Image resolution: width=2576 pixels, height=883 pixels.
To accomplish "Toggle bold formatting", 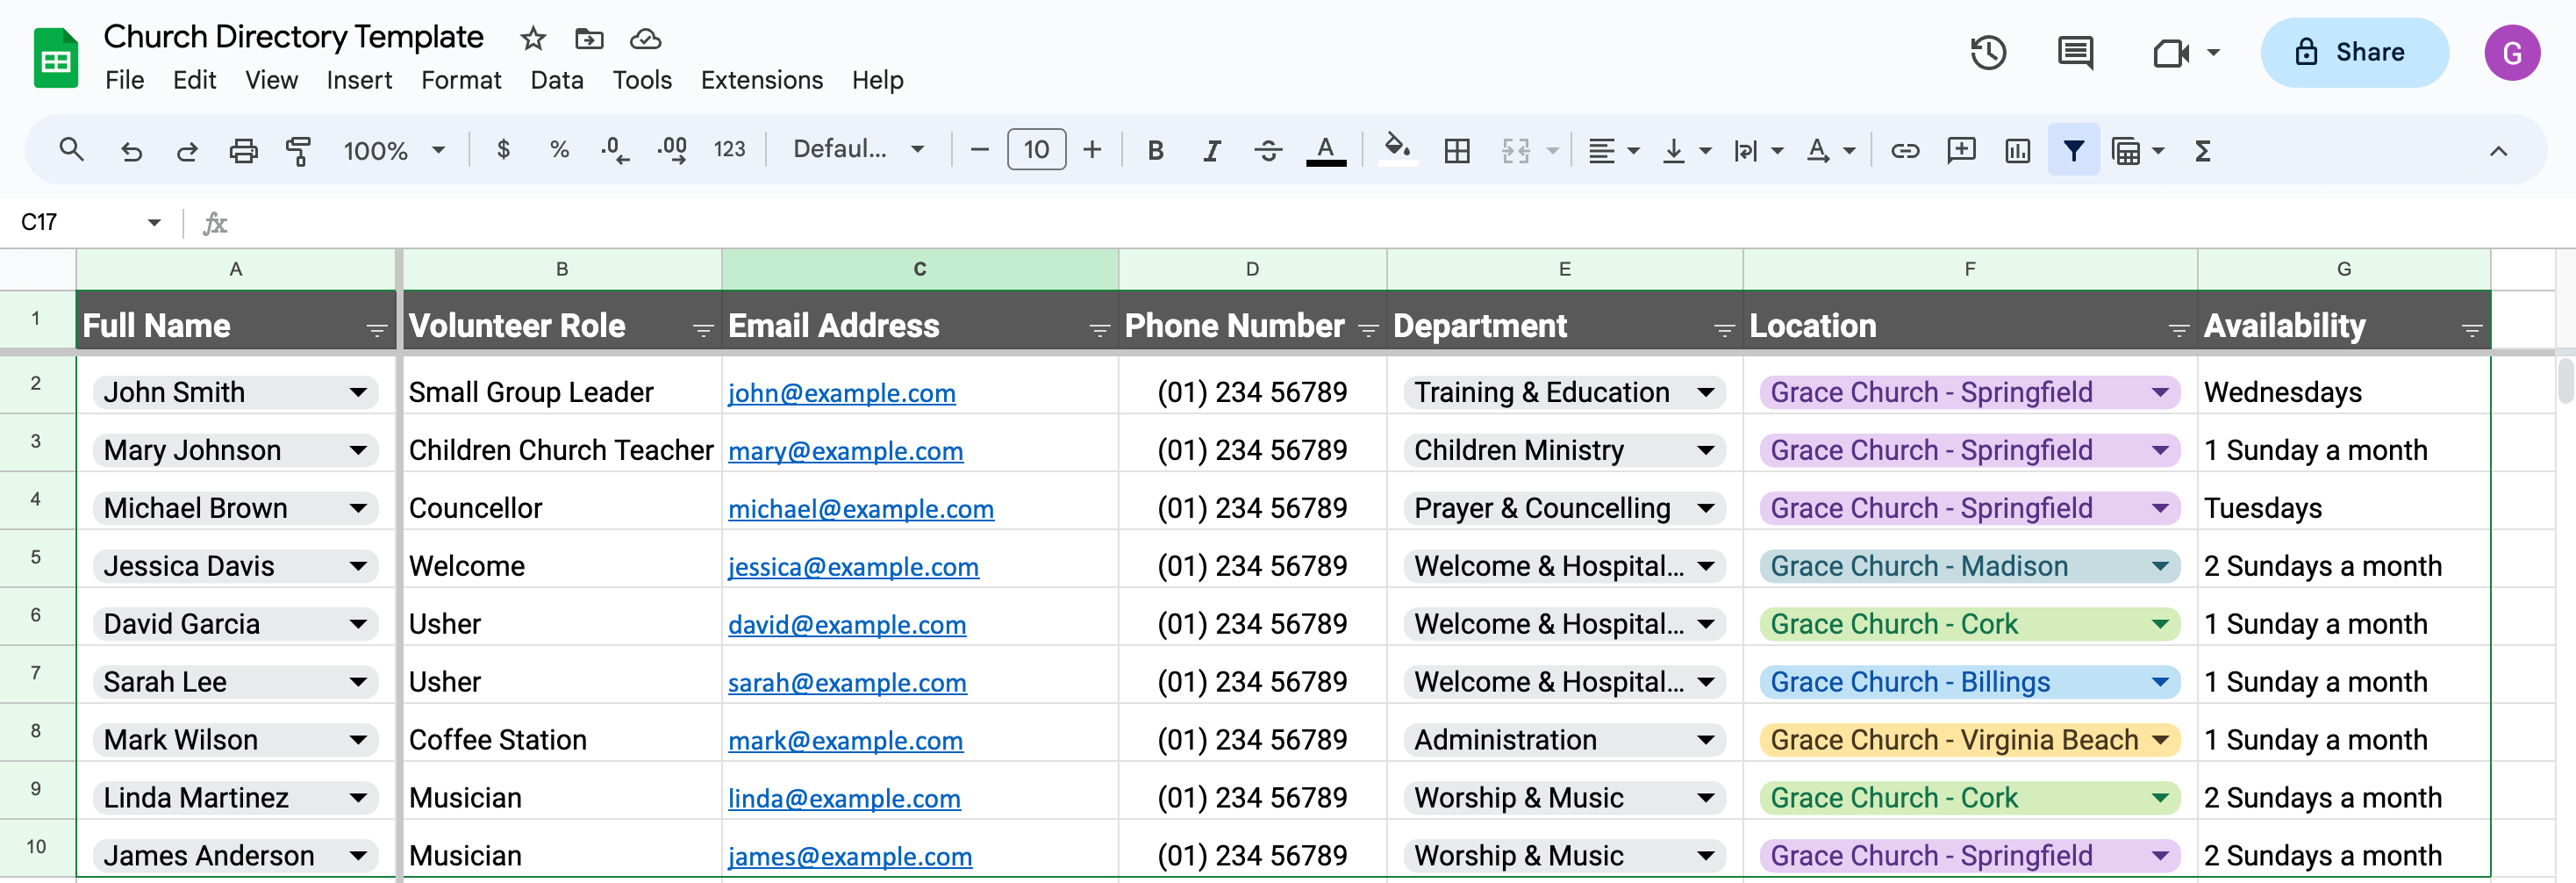I will pyautogui.click(x=1155, y=150).
